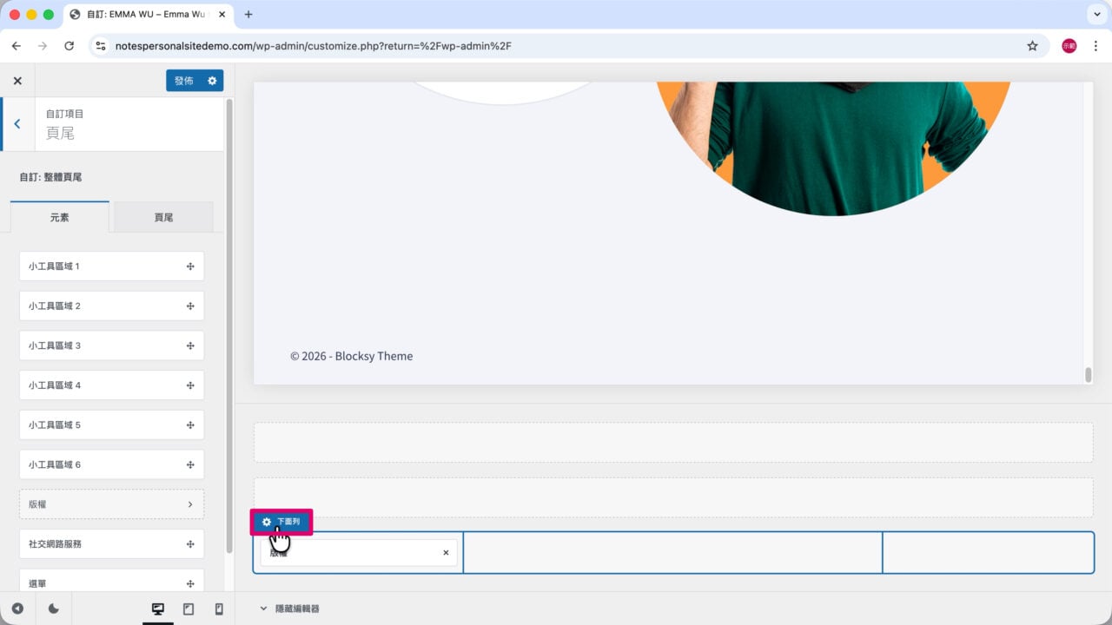The height and width of the screenshot is (625, 1112).
Task: Switch to tablet preview mode
Action: pos(189,609)
